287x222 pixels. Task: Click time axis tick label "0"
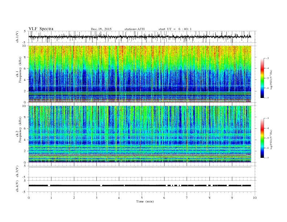29,198
